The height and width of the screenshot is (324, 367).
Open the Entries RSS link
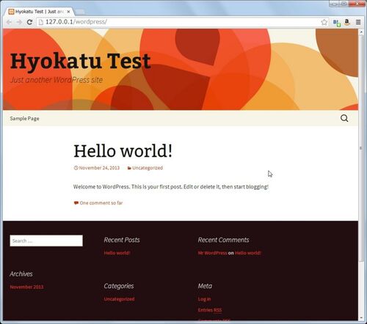coord(210,310)
